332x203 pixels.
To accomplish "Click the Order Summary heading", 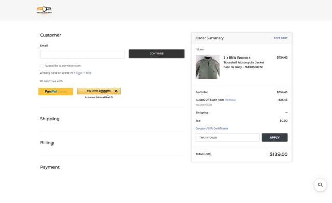I will (x=209, y=38).
